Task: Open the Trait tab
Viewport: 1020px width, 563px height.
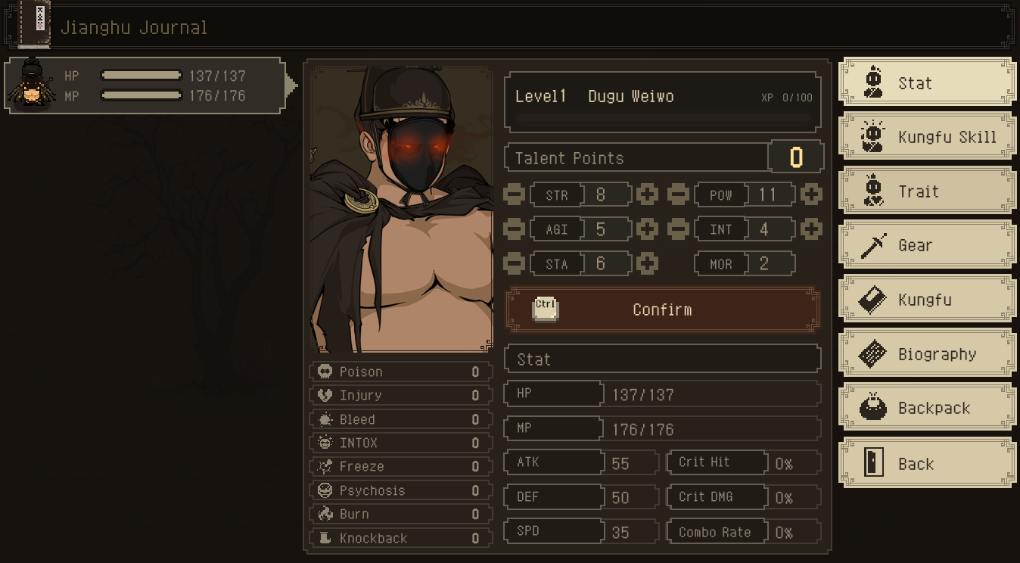Action: (x=928, y=191)
